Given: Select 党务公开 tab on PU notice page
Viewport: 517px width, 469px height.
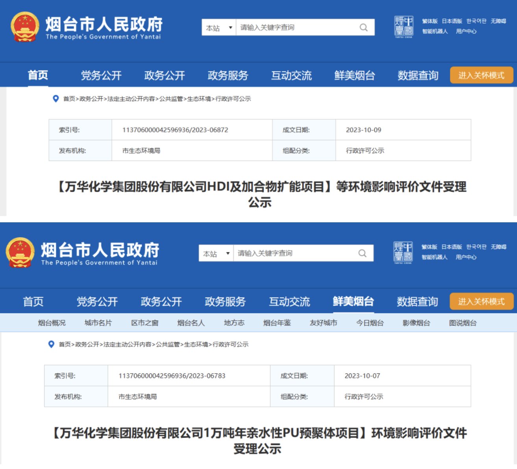Looking at the screenshot, I should [97, 301].
